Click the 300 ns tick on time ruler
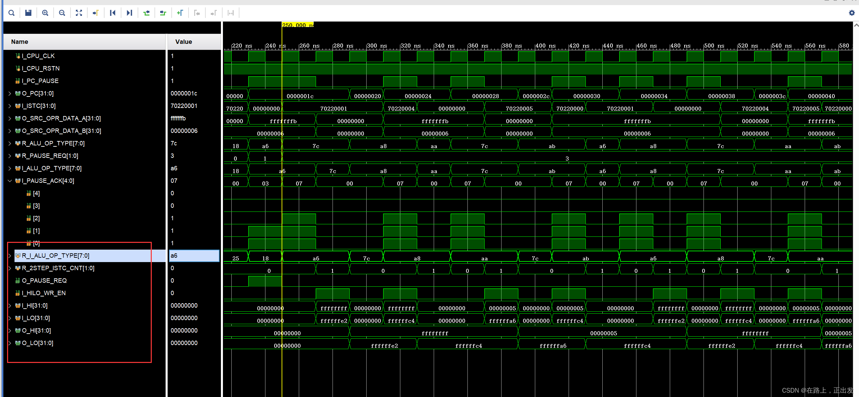The height and width of the screenshot is (397, 859). [x=377, y=46]
